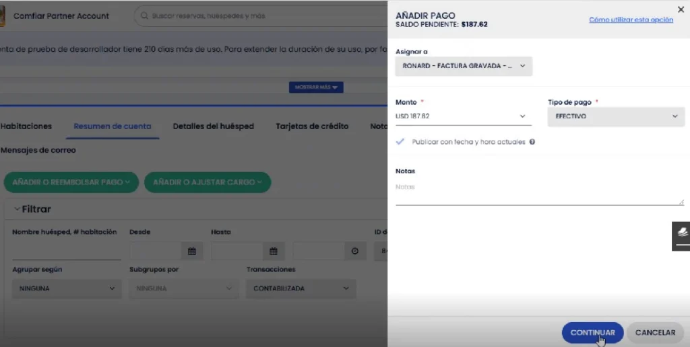Toggle Publicar con fecha y hora actuales checkbox

click(x=400, y=142)
